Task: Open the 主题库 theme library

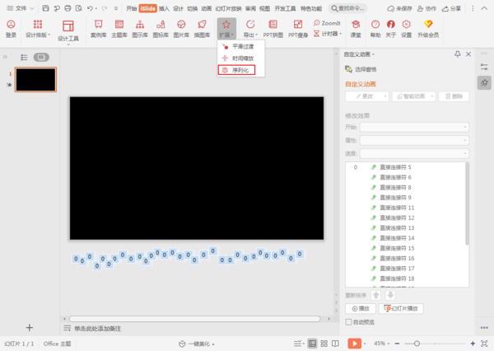Action: point(119,29)
